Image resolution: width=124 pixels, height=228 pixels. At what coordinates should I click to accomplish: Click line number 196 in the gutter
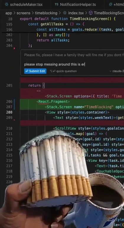pos(9,29)
